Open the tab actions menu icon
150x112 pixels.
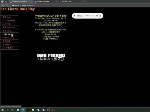click(x=6, y=2)
